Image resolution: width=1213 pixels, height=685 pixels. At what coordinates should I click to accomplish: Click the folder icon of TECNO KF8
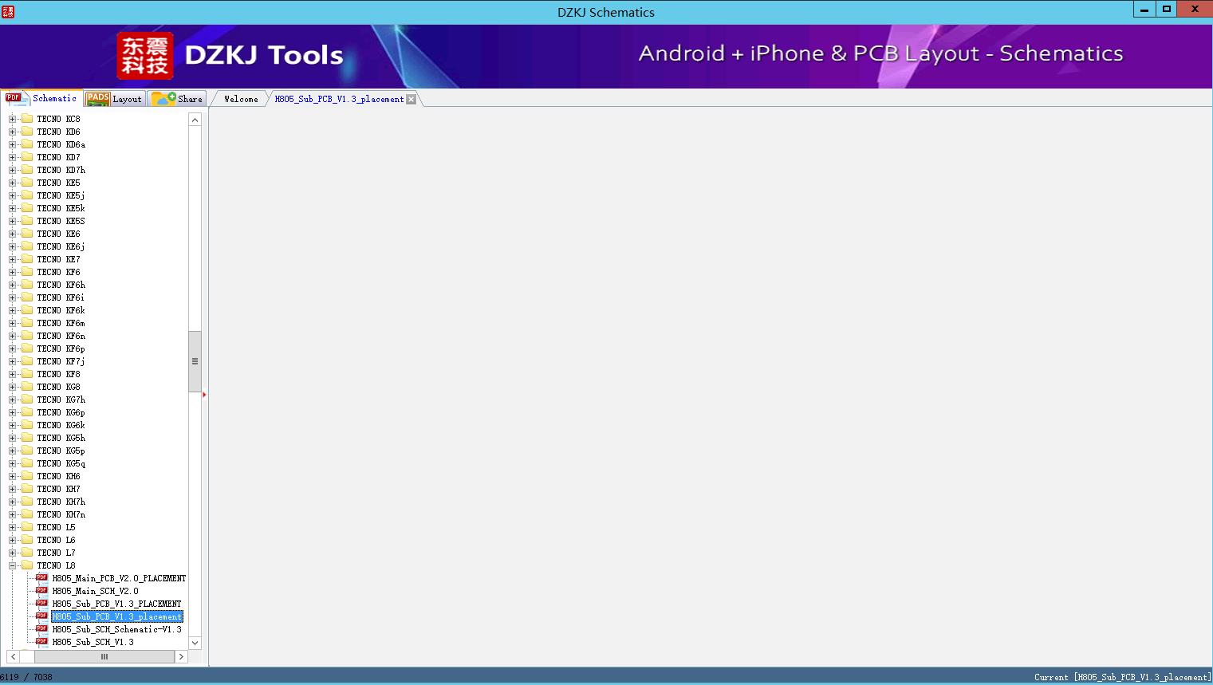coord(26,374)
